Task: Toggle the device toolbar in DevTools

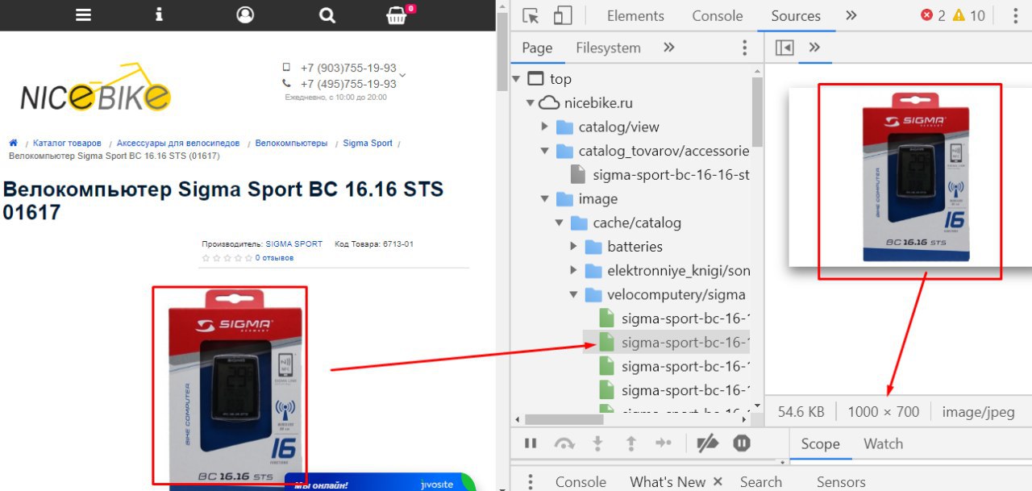Action: point(563,15)
